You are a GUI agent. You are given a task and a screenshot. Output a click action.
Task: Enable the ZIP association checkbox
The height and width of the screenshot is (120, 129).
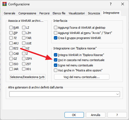[11, 33]
